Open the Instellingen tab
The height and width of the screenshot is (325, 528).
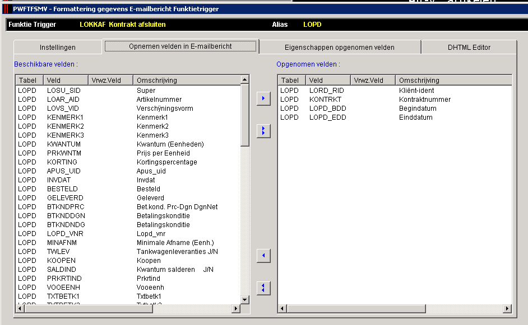coord(58,48)
